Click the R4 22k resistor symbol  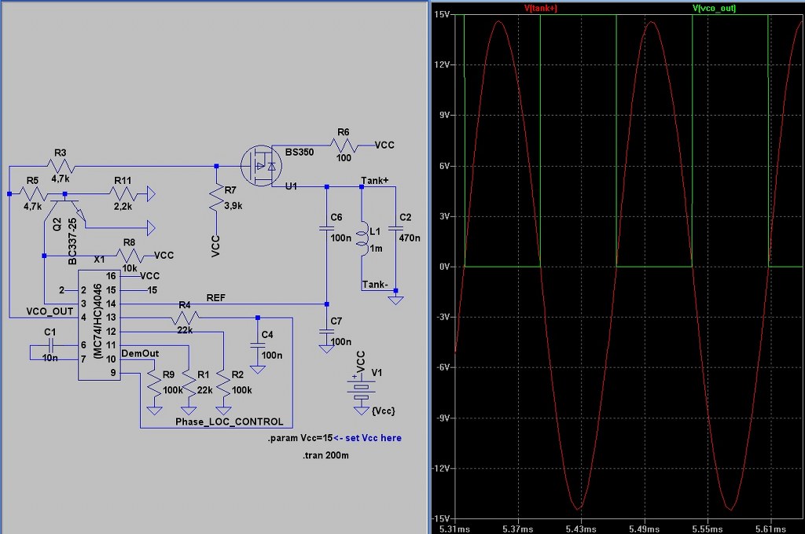pos(185,317)
